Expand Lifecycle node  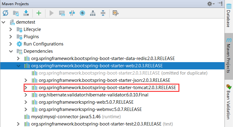[11, 29]
